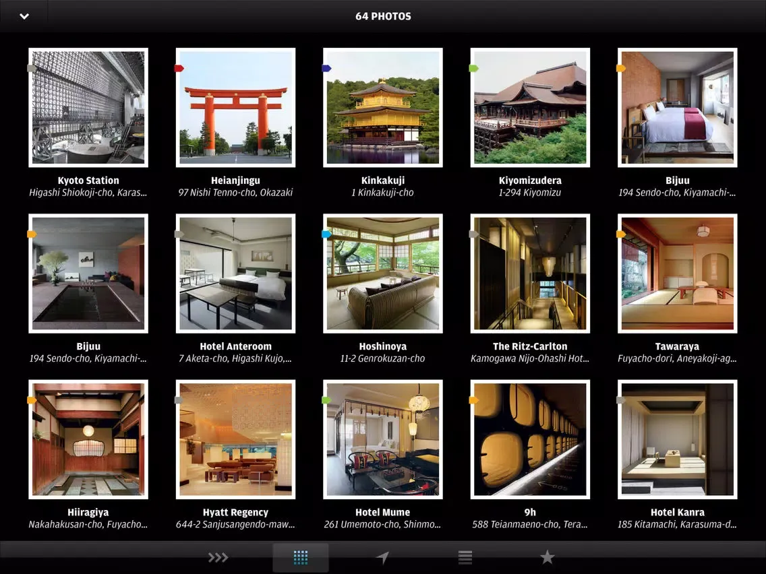Click address '644-2 Sanjusangendo-maw...'
This screenshot has height=574, width=766.
tap(235, 524)
